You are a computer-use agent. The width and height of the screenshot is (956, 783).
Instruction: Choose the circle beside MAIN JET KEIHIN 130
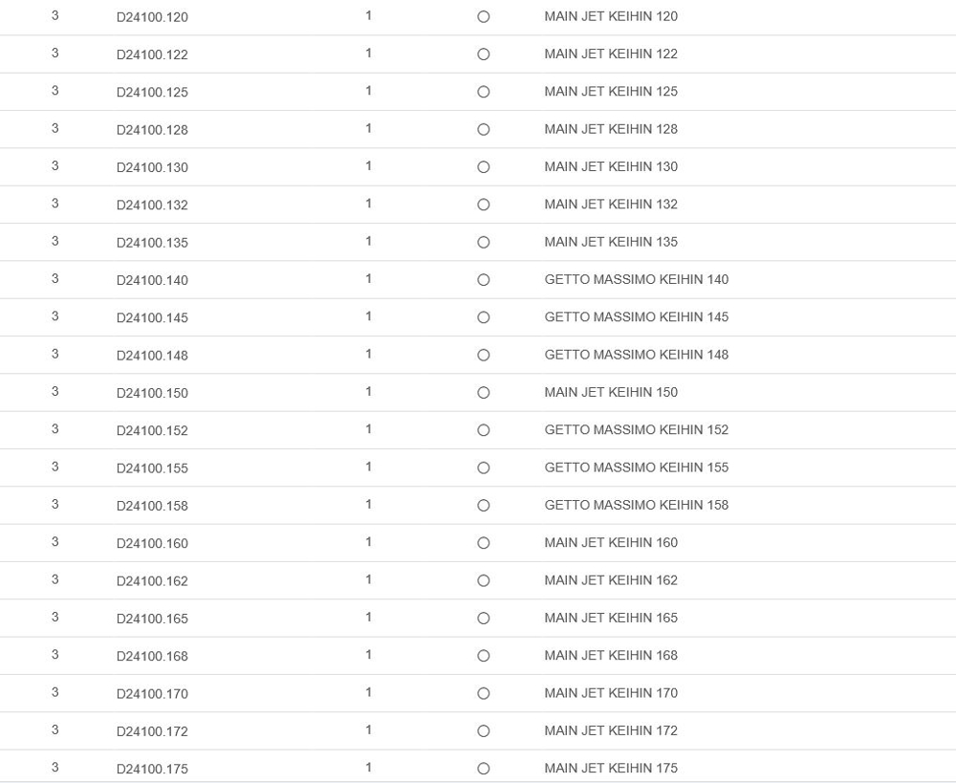[x=483, y=167]
